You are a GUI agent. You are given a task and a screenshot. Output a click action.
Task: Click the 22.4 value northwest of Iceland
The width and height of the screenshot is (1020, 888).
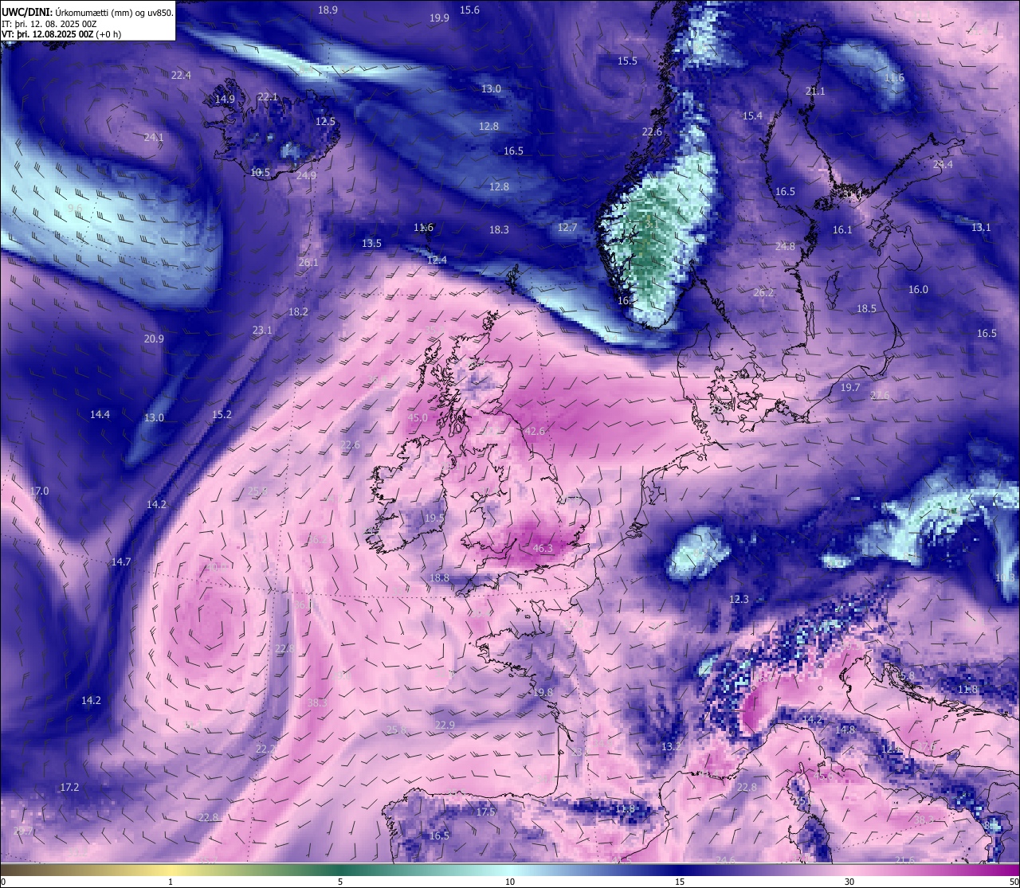[x=181, y=75]
